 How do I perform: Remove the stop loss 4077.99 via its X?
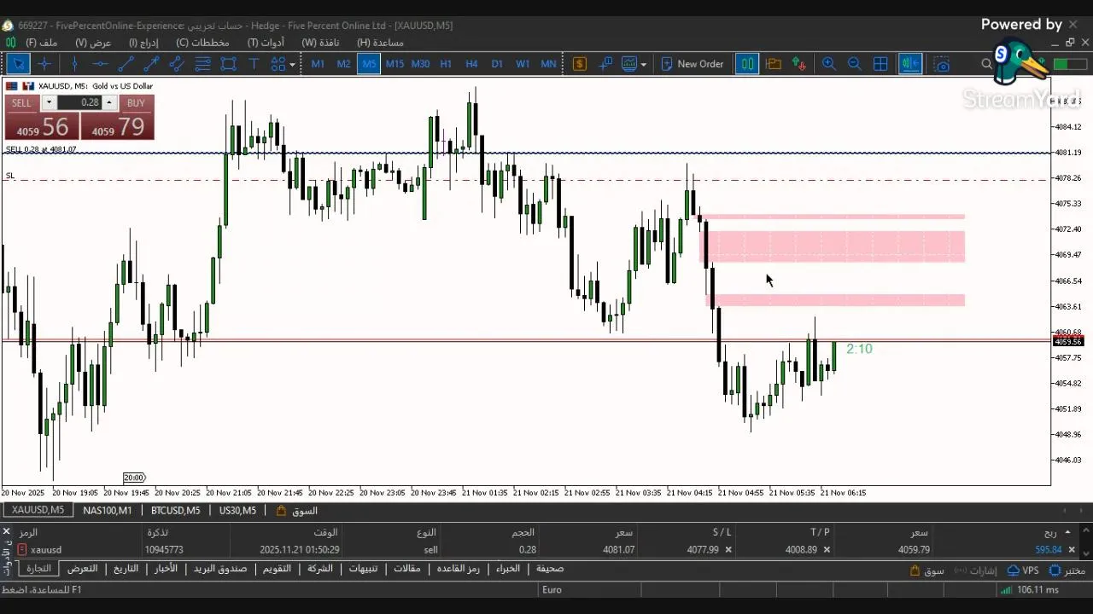(x=728, y=550)
